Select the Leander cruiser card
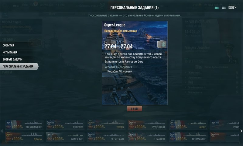 pos(147,137)
